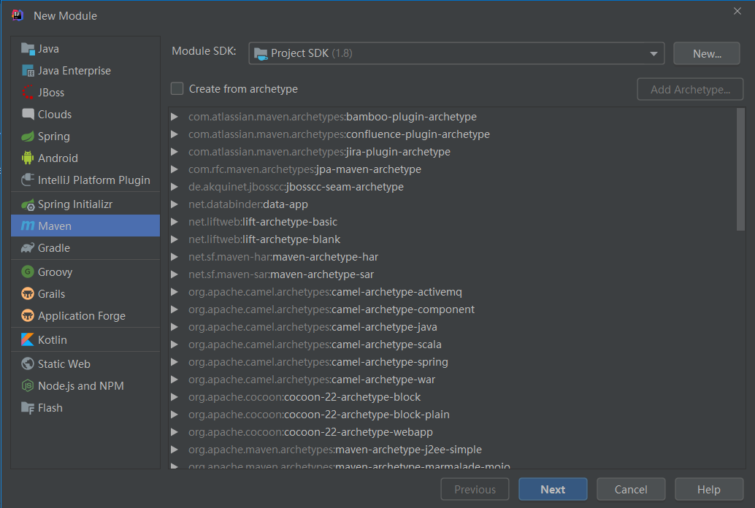
Task: Click the Previous button
Action: [475, 489]
